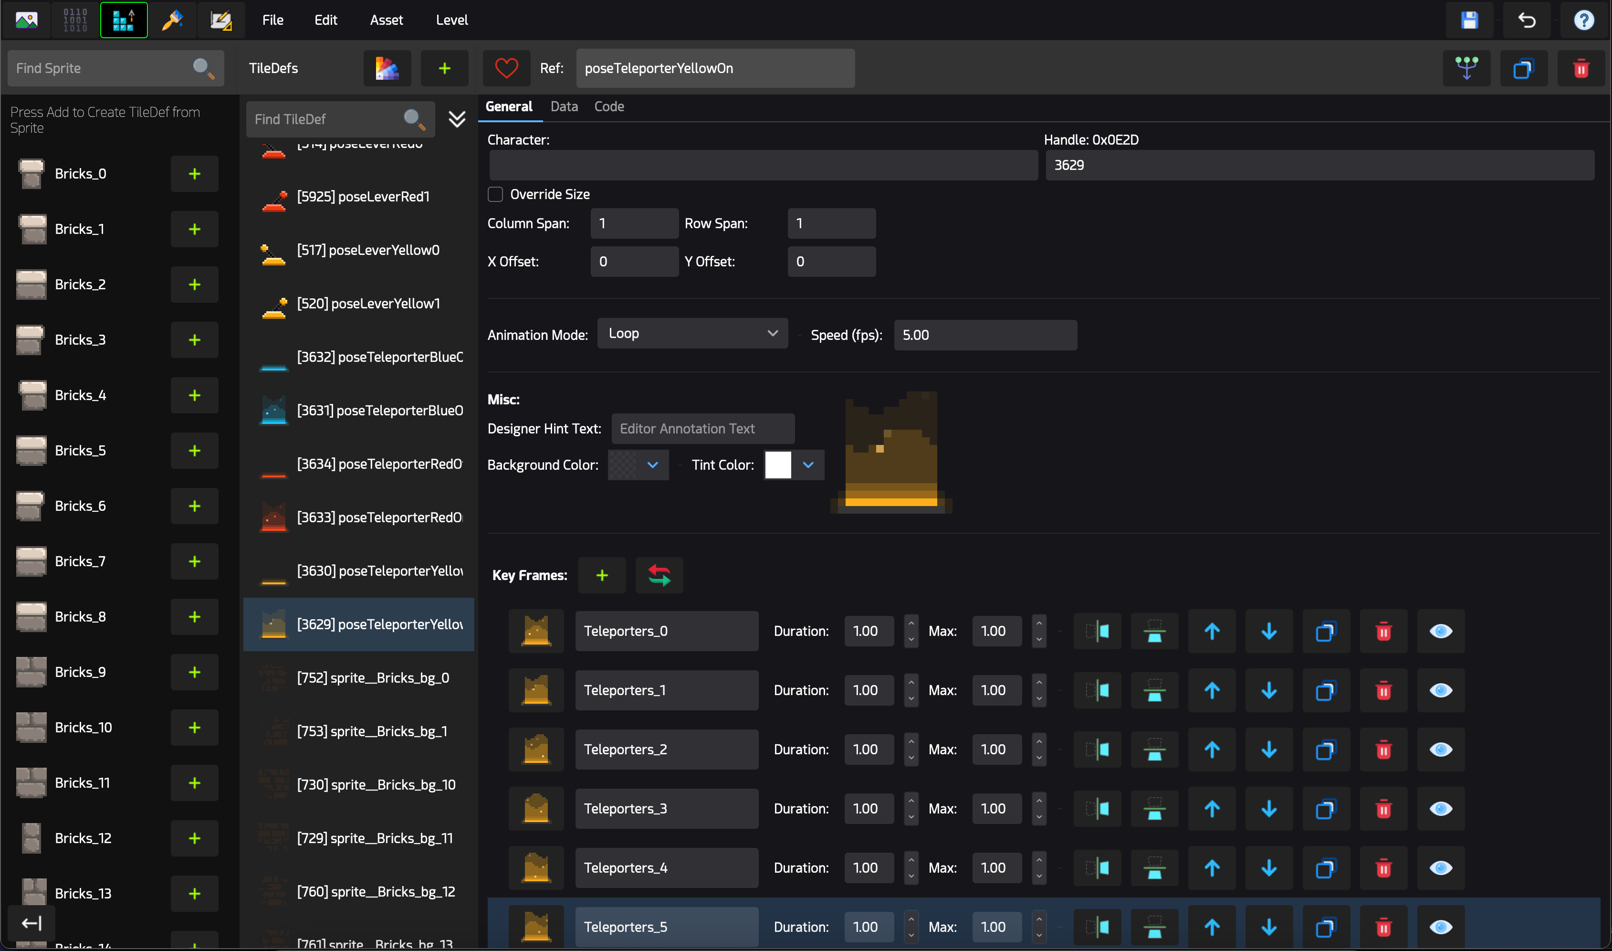
Task: Click the Find TileDef search magnifier
Action: pyautogui.click(x=414, y=119)
